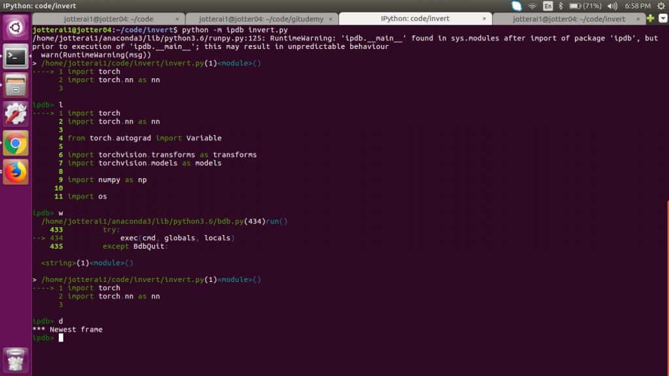
Task: Open the sound volume indicator
Action: pos(612,6)
